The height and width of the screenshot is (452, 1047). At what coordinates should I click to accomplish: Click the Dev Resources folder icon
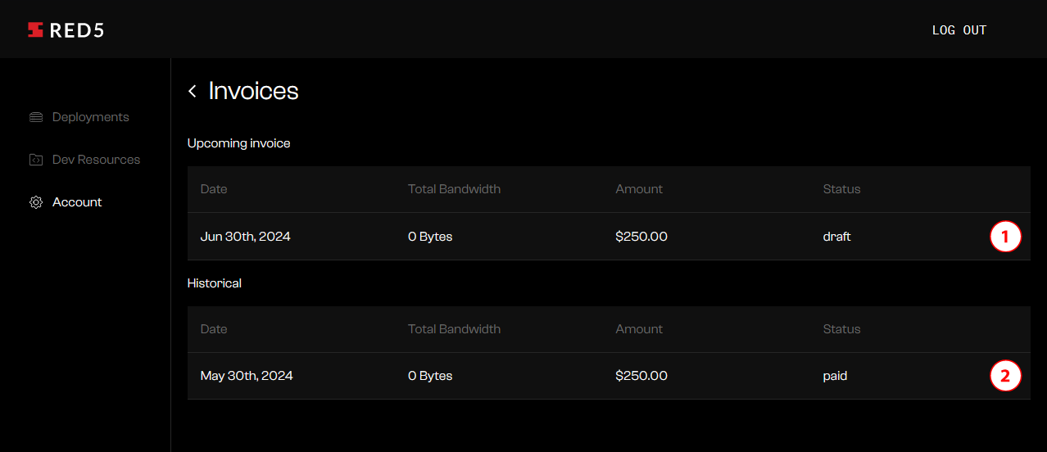pos(36,160)
